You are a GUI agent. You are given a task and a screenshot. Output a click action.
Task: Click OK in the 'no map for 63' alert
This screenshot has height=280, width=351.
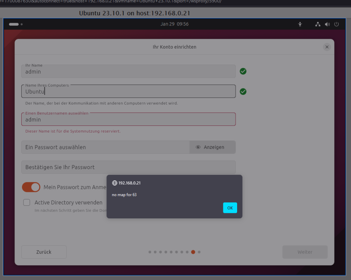[x=230, y=208]
